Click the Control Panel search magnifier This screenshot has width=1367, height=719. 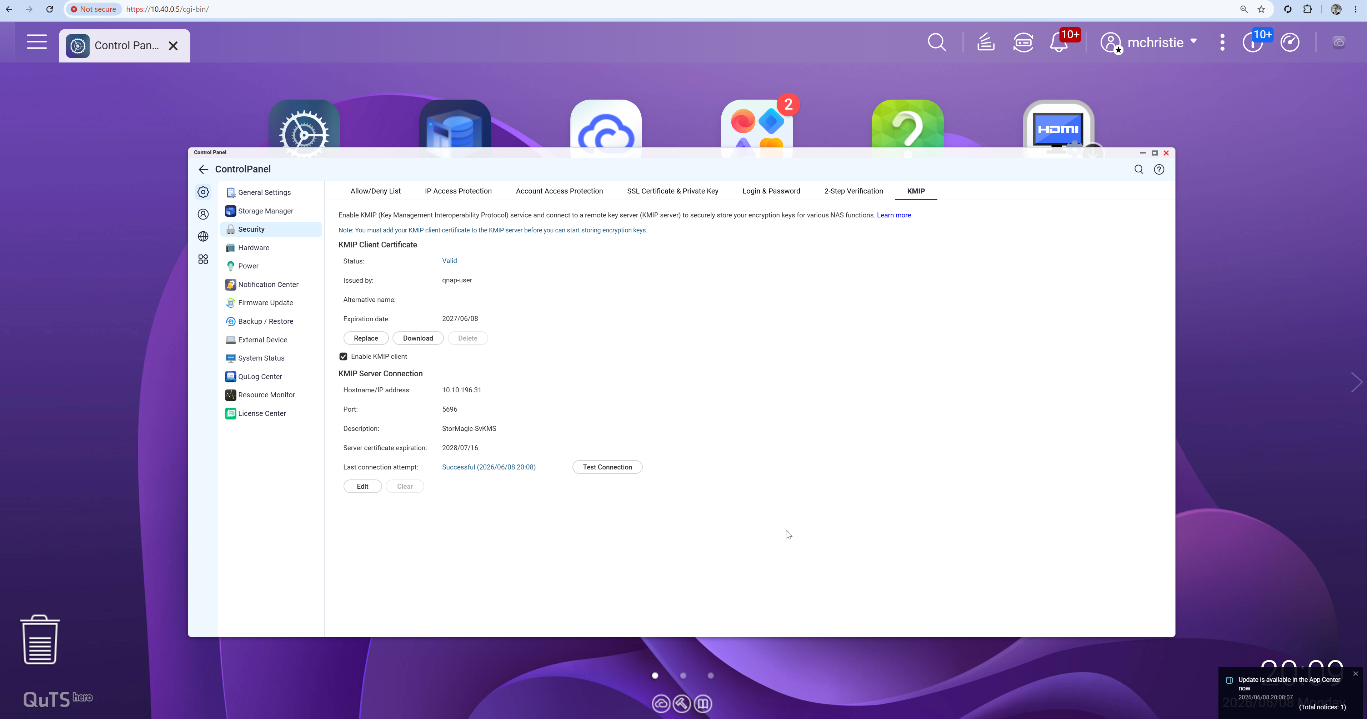pyautogui.click(x=1139, y=169)
